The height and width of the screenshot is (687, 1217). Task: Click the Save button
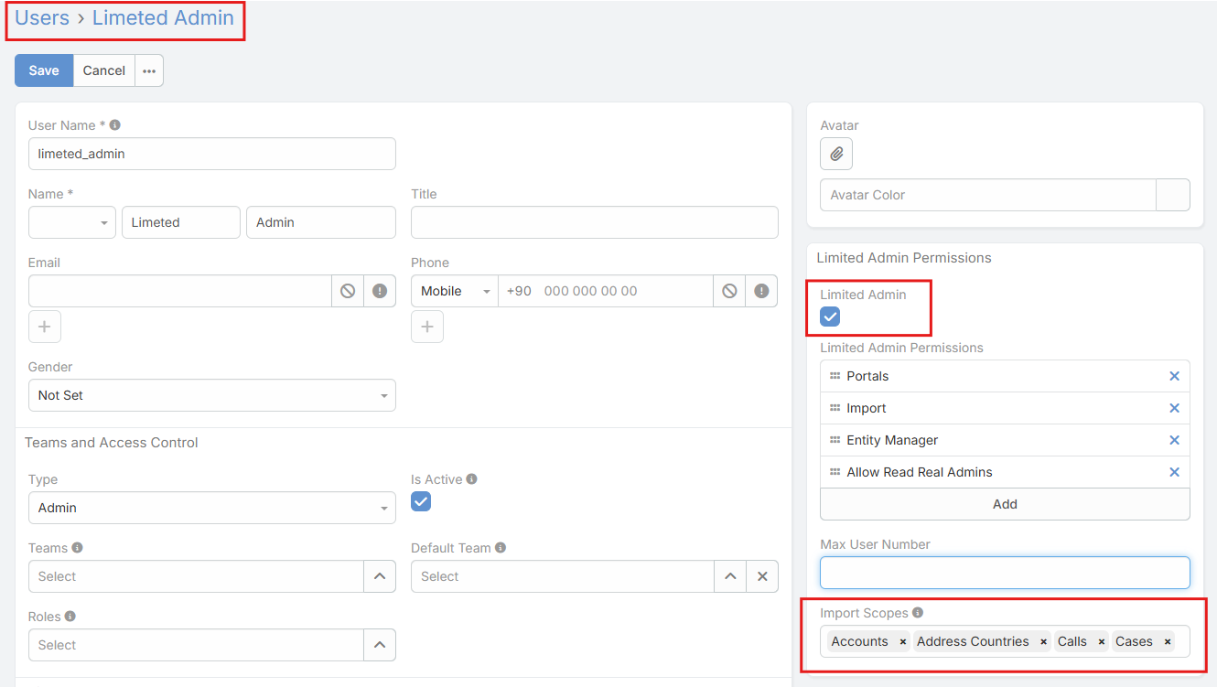point(44,70)
